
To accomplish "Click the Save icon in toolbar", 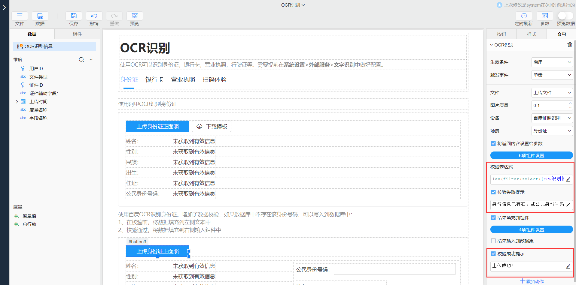I will [74, 16].
